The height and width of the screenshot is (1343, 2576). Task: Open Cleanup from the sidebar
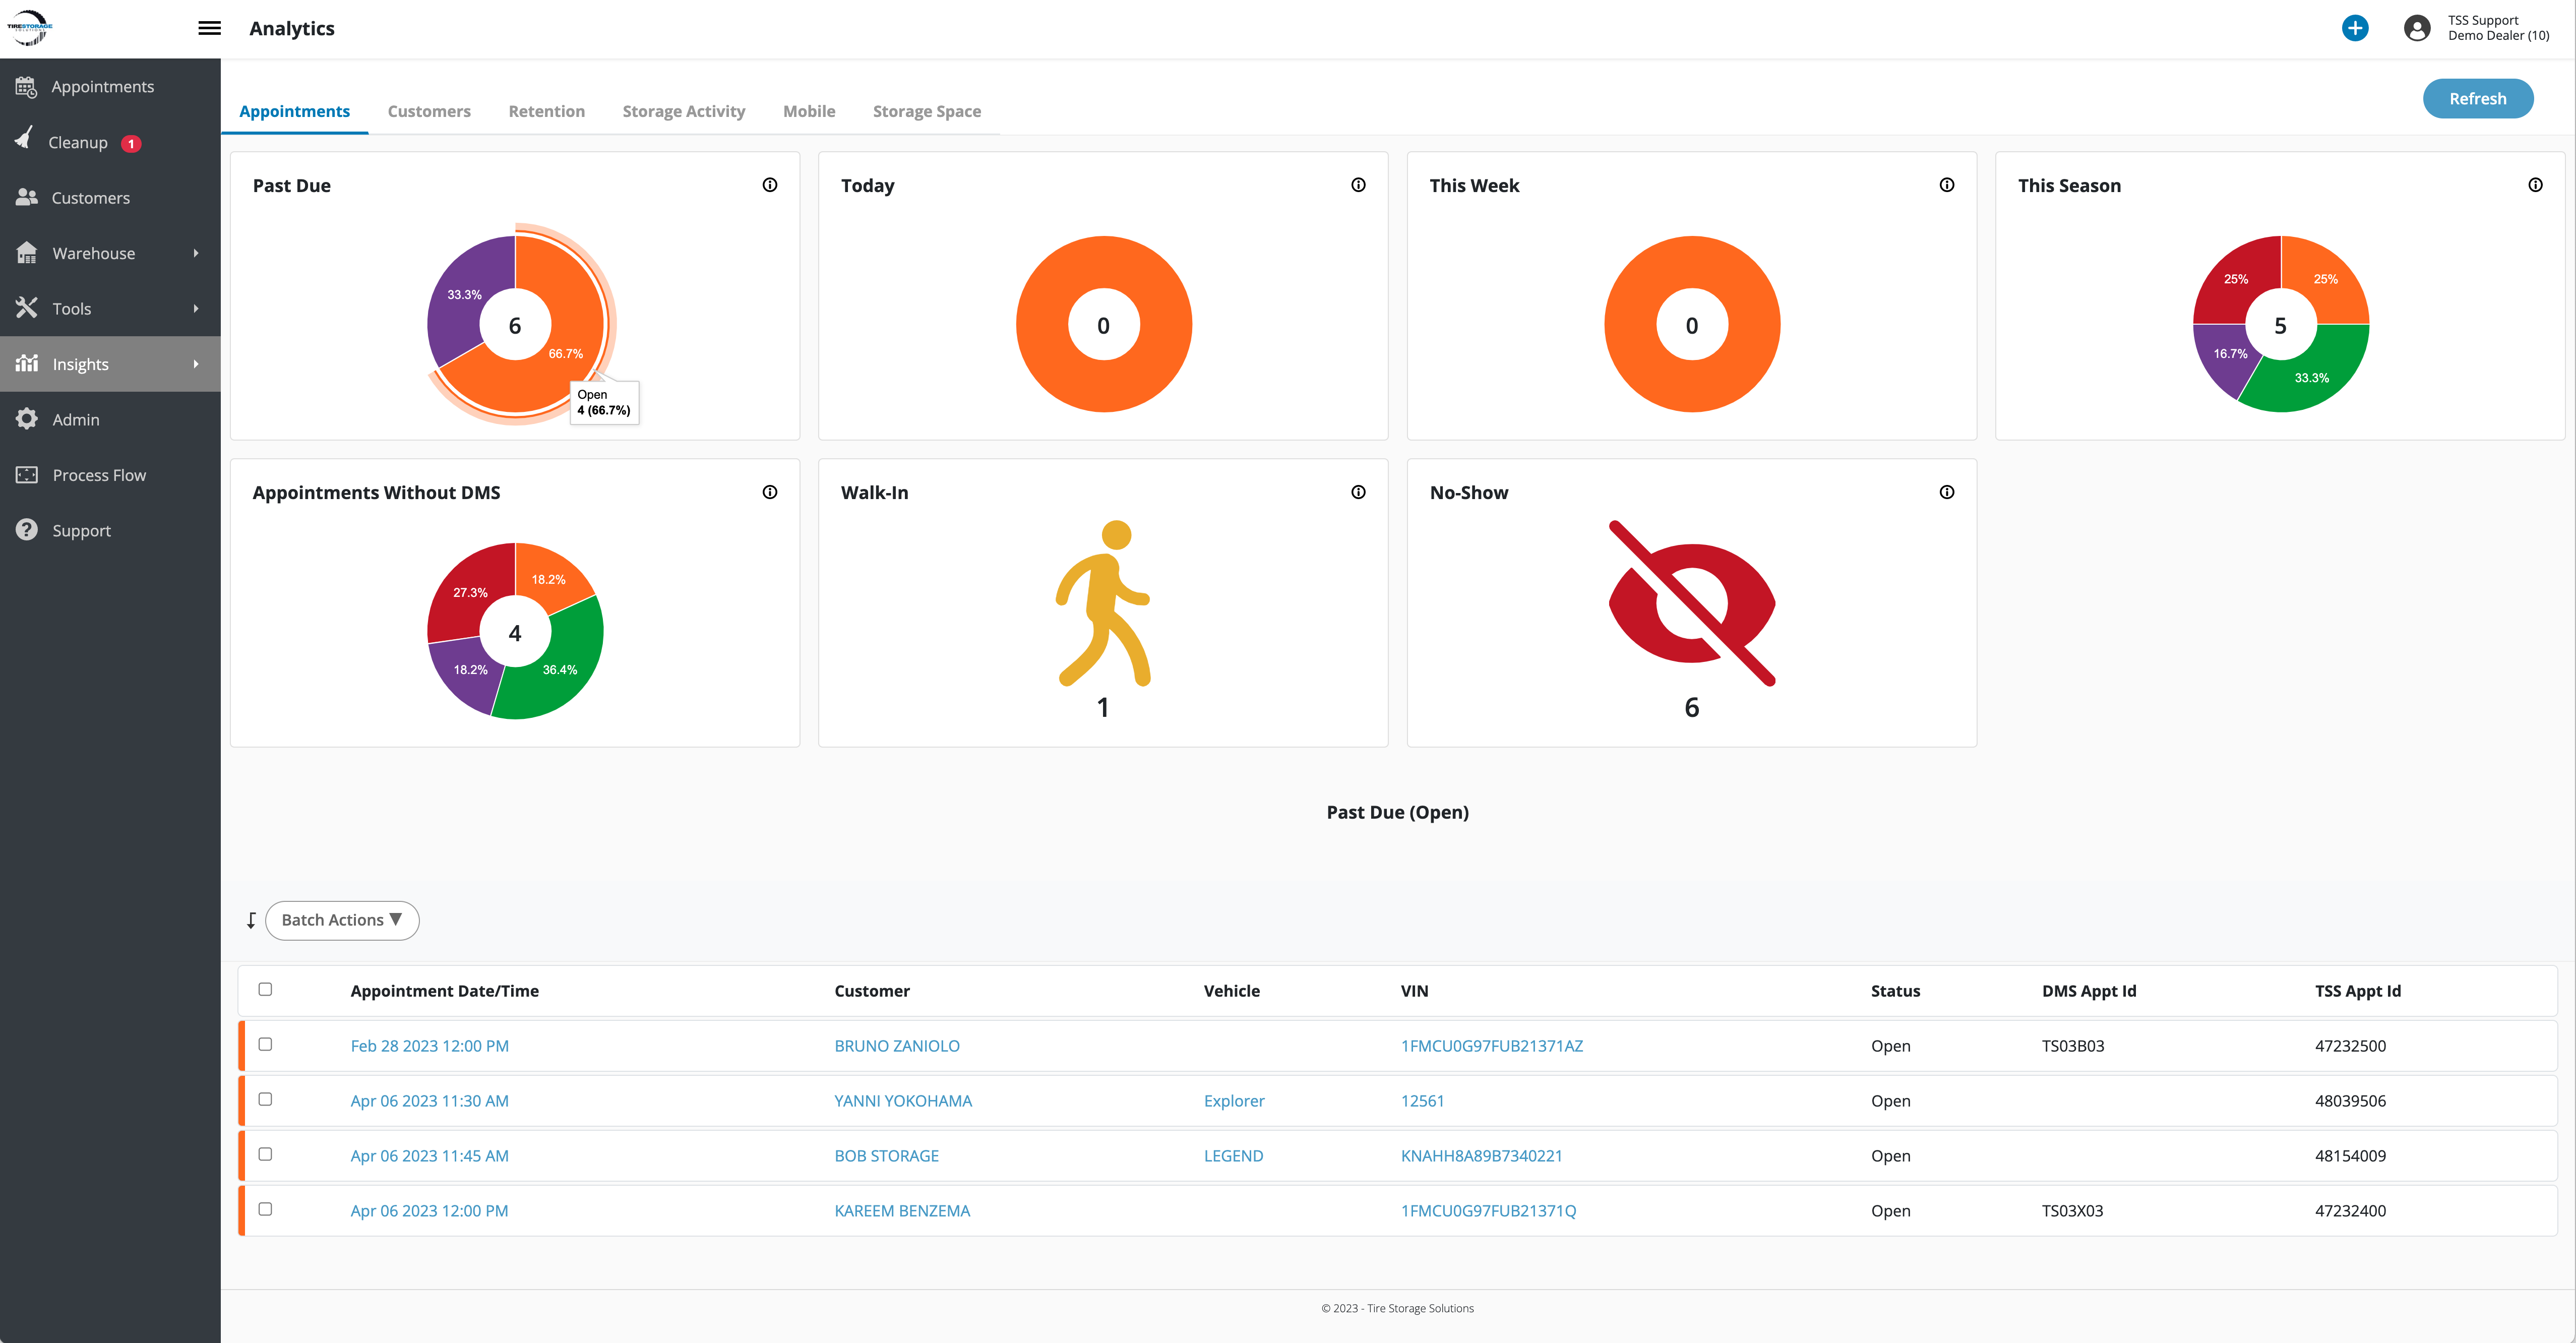[x=78, y=142]
